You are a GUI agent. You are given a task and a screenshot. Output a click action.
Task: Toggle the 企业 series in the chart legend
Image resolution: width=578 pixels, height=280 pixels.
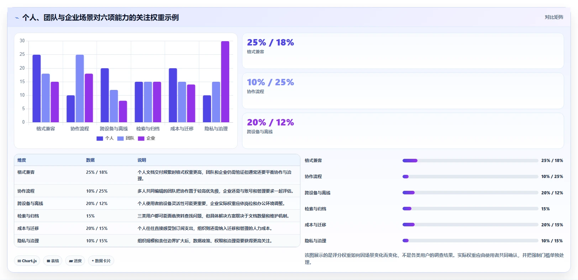(147, 138)
